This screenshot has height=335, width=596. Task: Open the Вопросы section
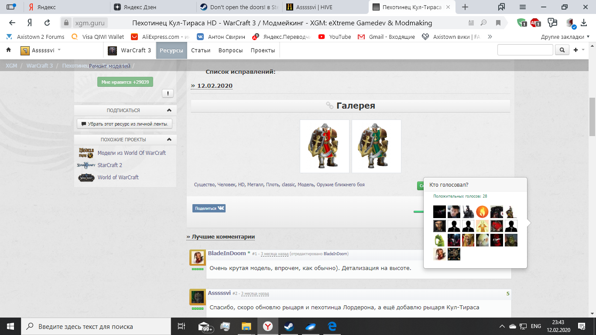230,50
